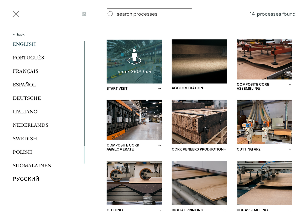Click the magnifier search icon
Image resolution: width=308 pixels, height=216 pixels.
click(x=110, y=14)
